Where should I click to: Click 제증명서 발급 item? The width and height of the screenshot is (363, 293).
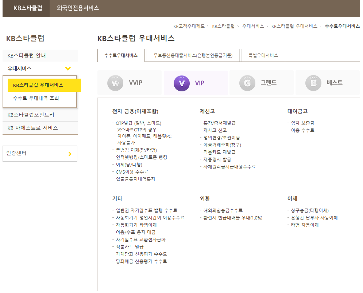(217, 159)
